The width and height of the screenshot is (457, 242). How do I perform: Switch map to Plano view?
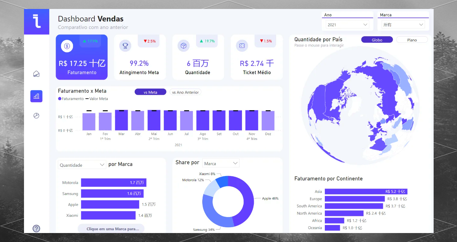click(x=412, y=40)
